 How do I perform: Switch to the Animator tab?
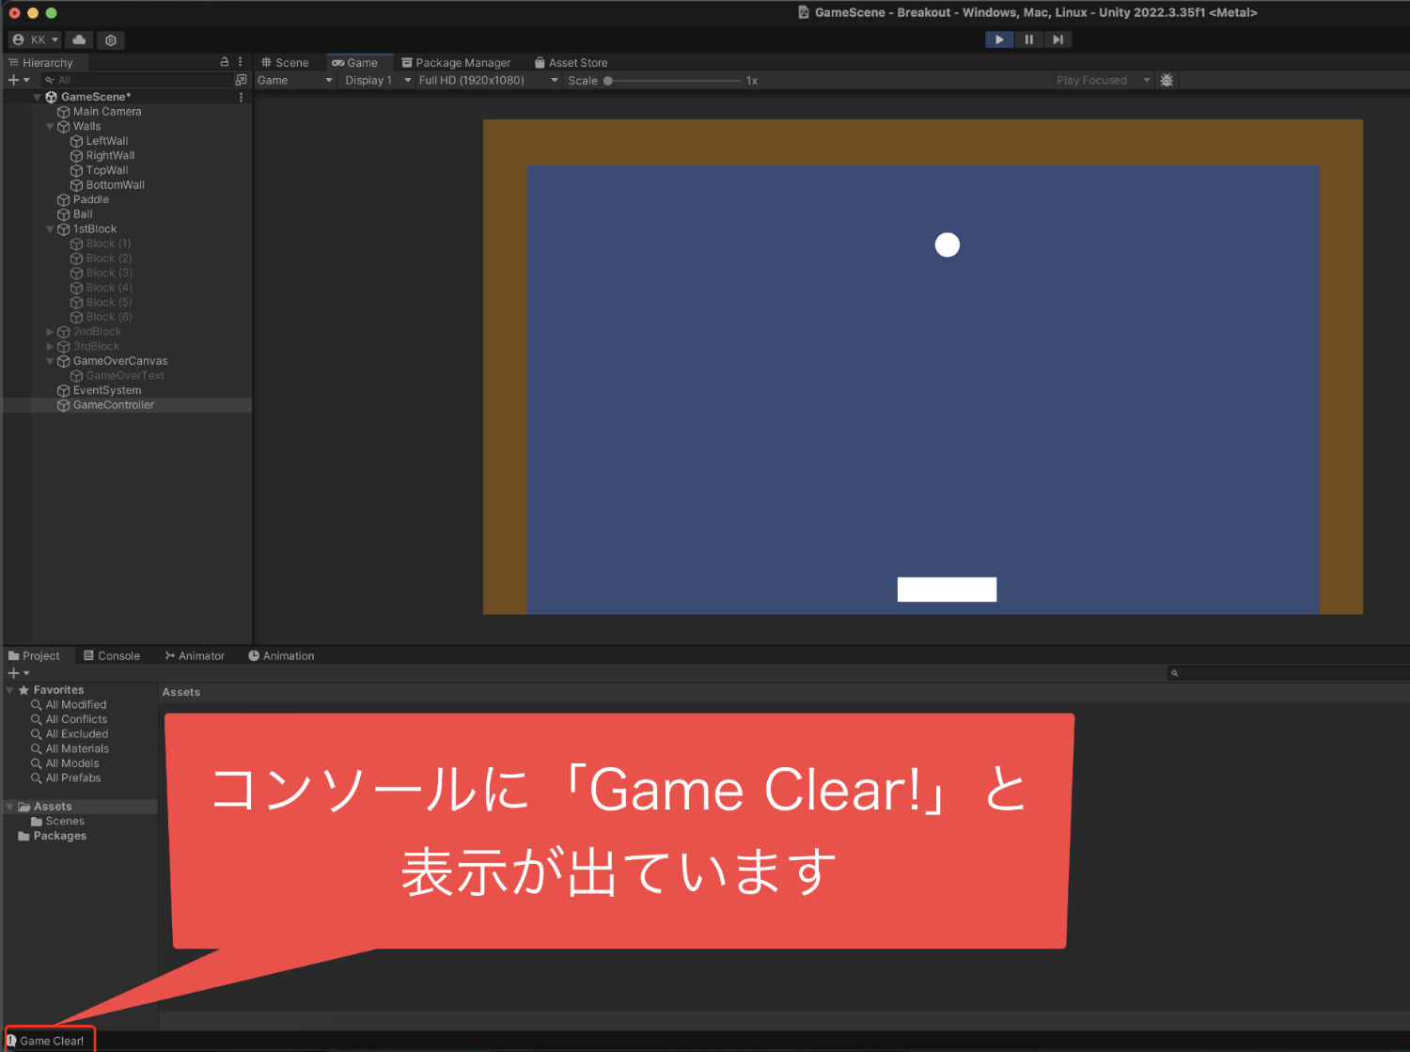click(195, 656)
